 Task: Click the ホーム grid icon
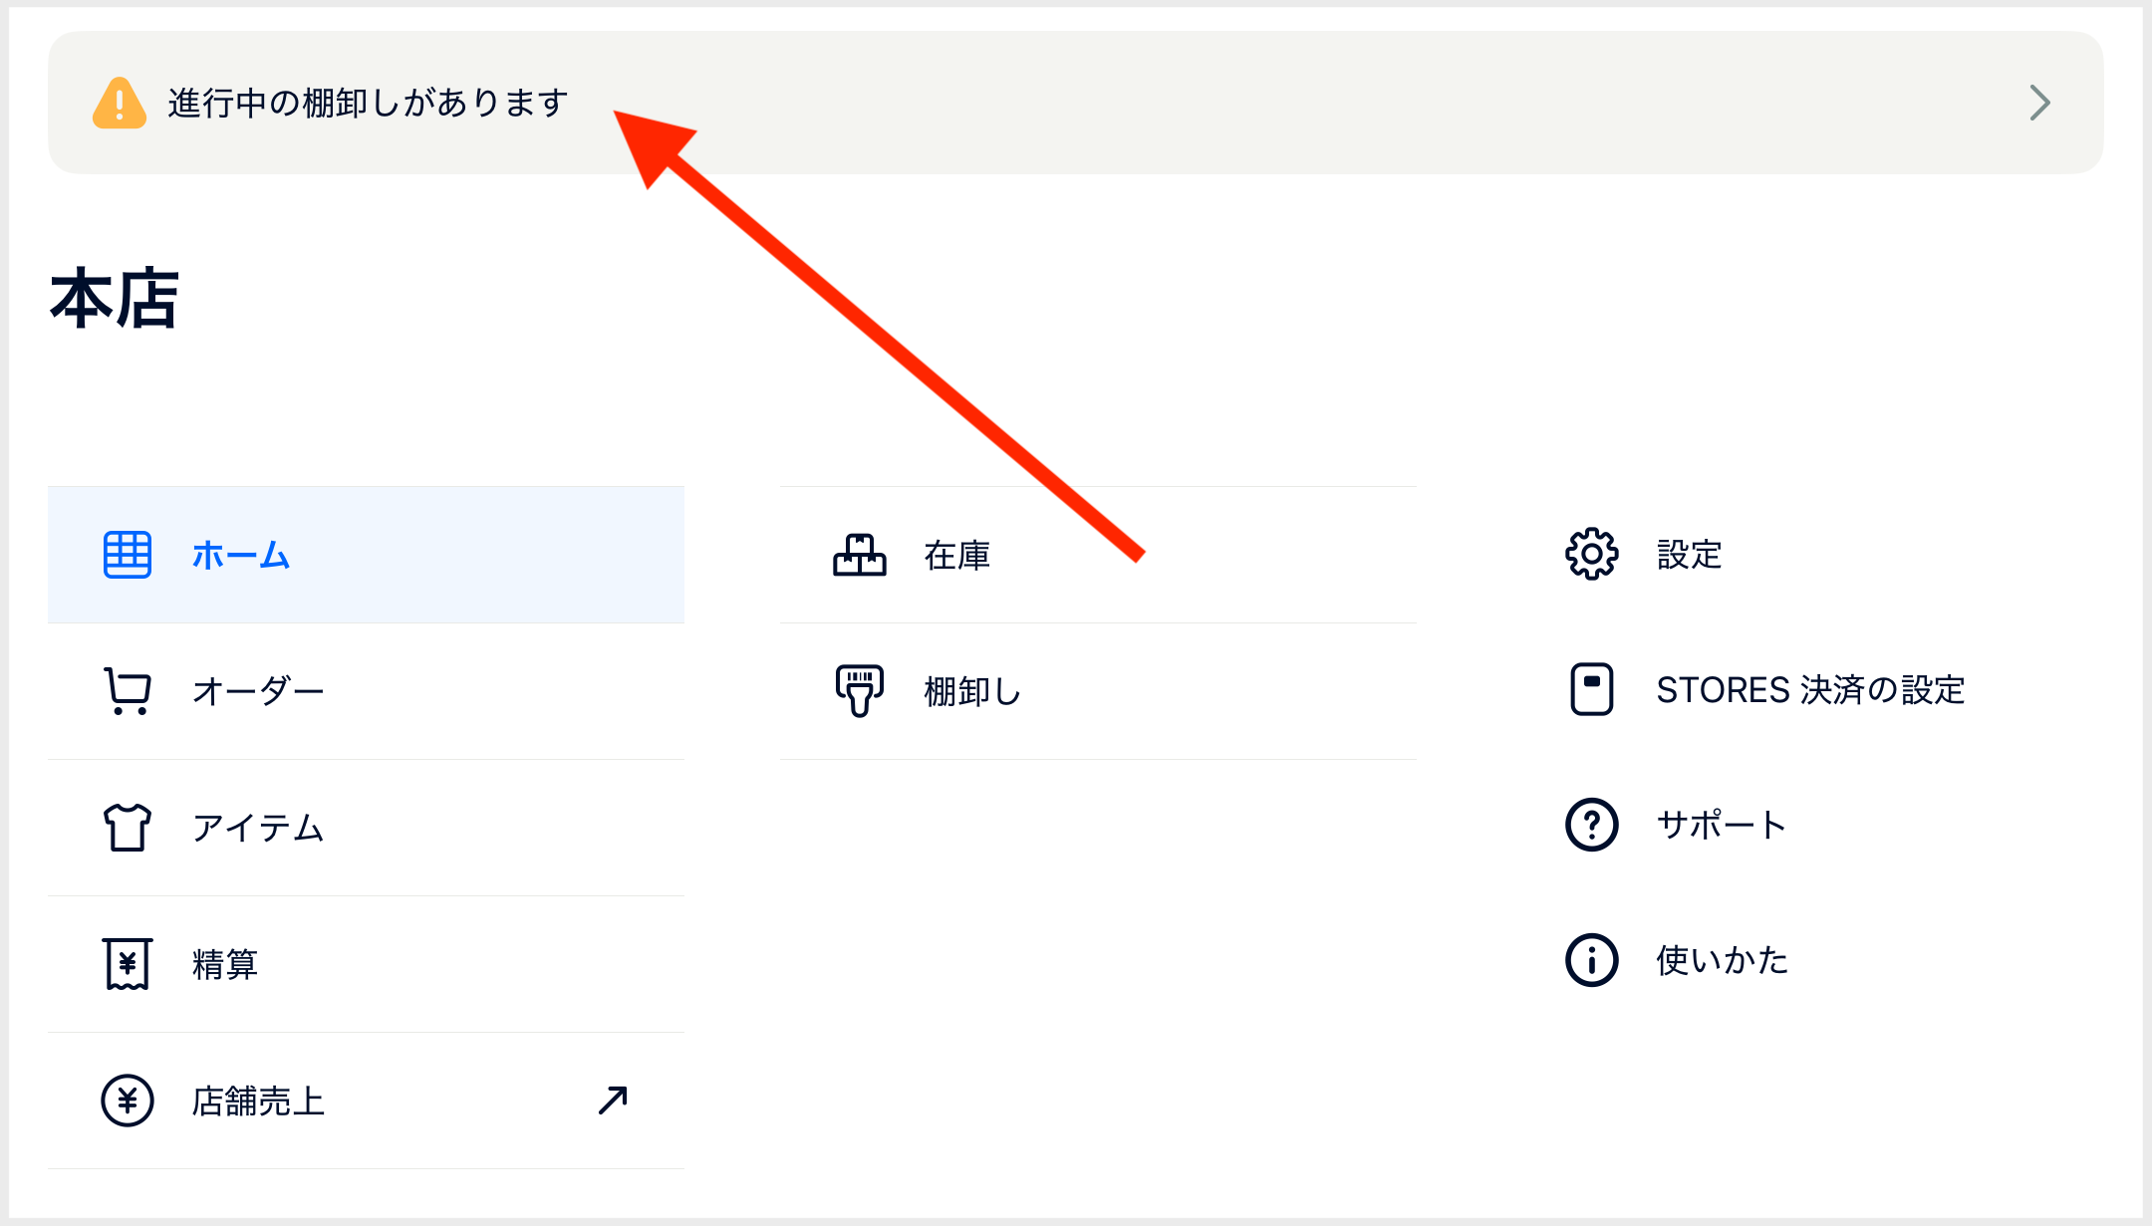coord(128,555)
